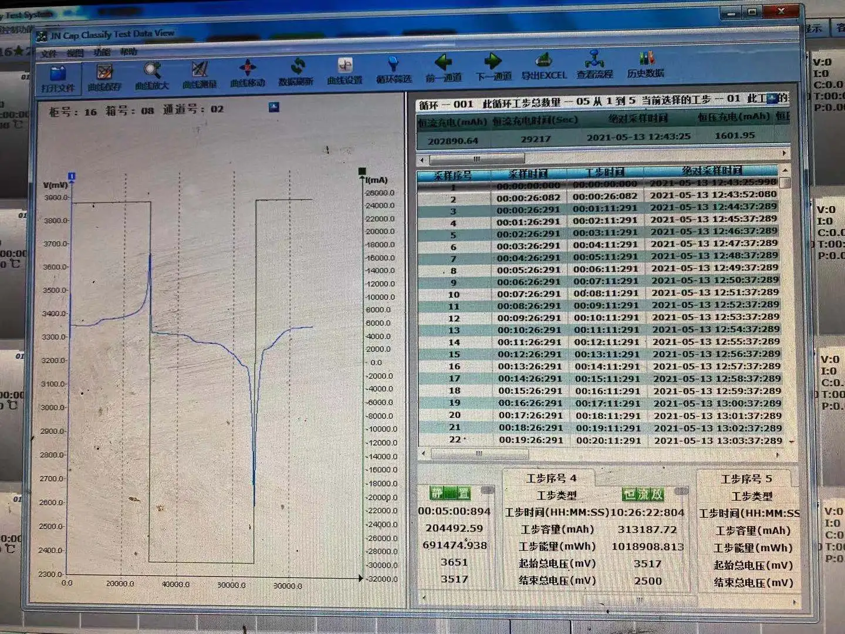Image resolution: width=845 pixels, height=634 pixels.
Task: Activate the 曲线放大 zoom tool
Action: coord(152,76)
